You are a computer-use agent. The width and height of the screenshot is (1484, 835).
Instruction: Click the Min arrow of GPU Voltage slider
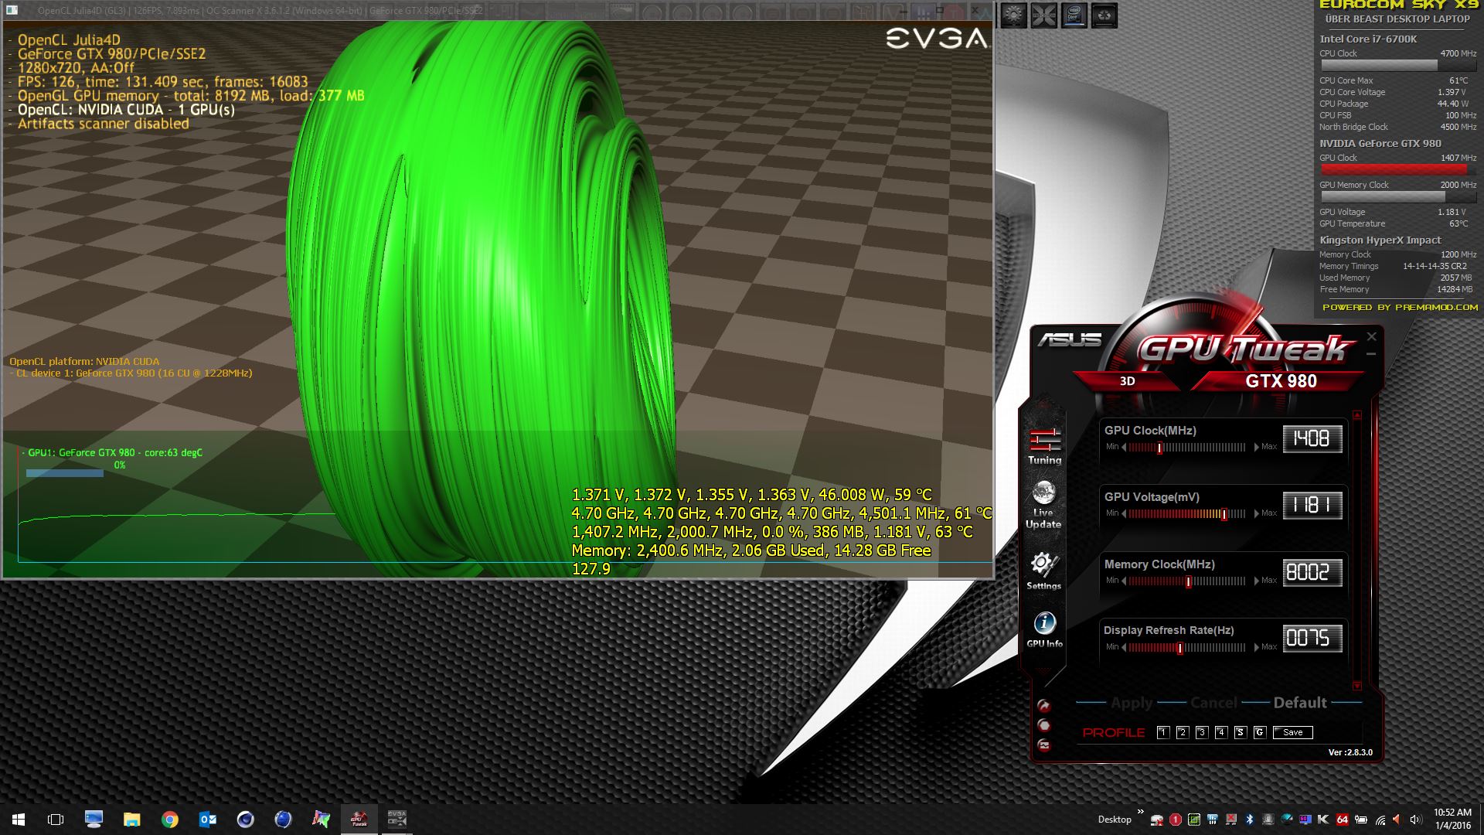1125,513
